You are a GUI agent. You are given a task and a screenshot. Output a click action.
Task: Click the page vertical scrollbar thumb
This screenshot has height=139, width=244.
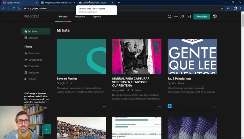[x=243, y=20]
